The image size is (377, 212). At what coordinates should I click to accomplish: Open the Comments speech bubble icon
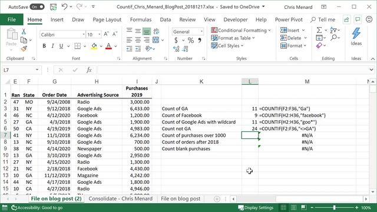pyautogui.click(x=358, y=19)
